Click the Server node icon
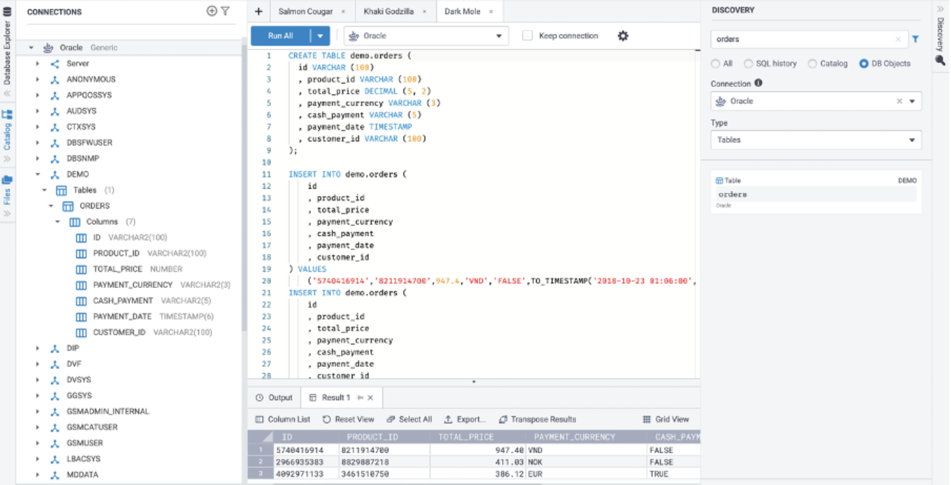 pos(55,64)
